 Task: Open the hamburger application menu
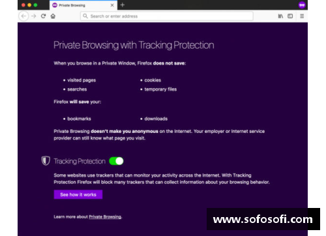pos(302,16)
